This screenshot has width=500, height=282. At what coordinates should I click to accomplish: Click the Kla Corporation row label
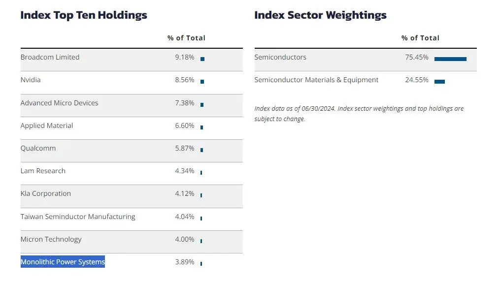click(x=46, y=193)
